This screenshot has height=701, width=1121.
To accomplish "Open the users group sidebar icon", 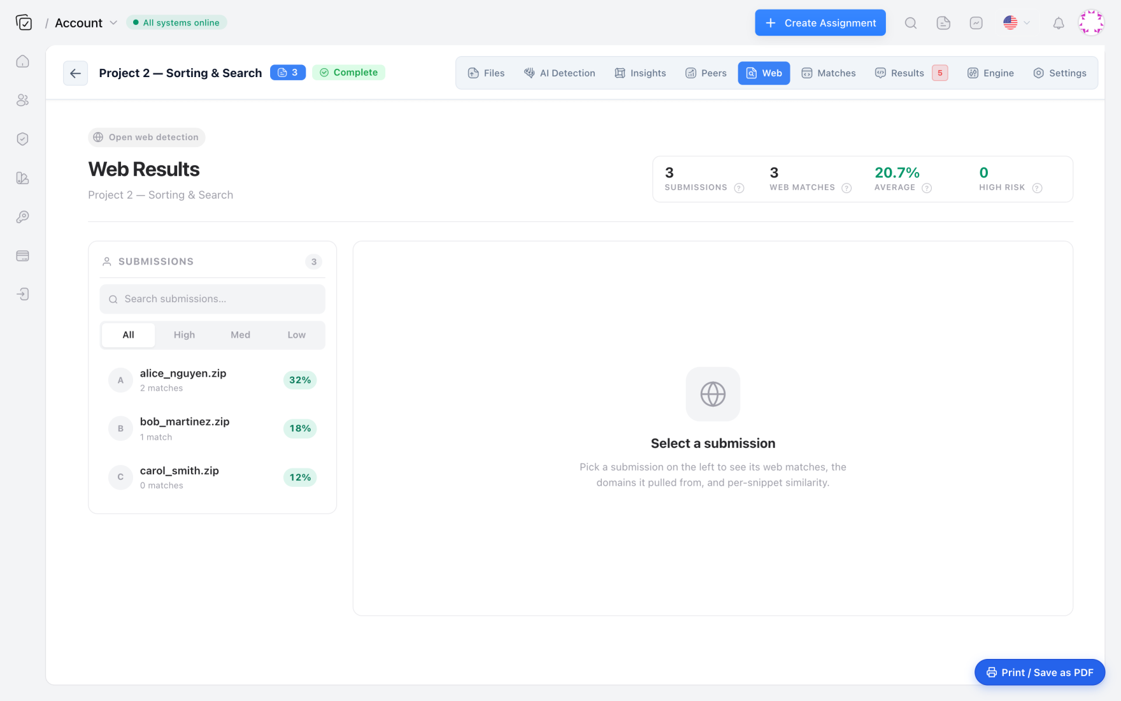I will coord(23,100).
